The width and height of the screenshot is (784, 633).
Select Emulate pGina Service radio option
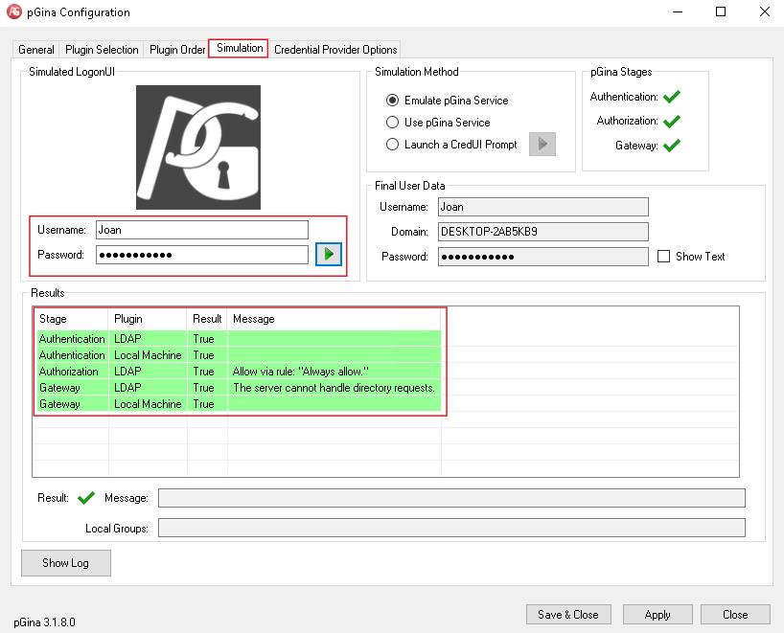(392, 101)
